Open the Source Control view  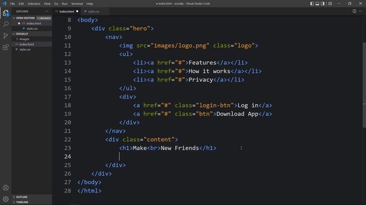click(x=6, y=35)
